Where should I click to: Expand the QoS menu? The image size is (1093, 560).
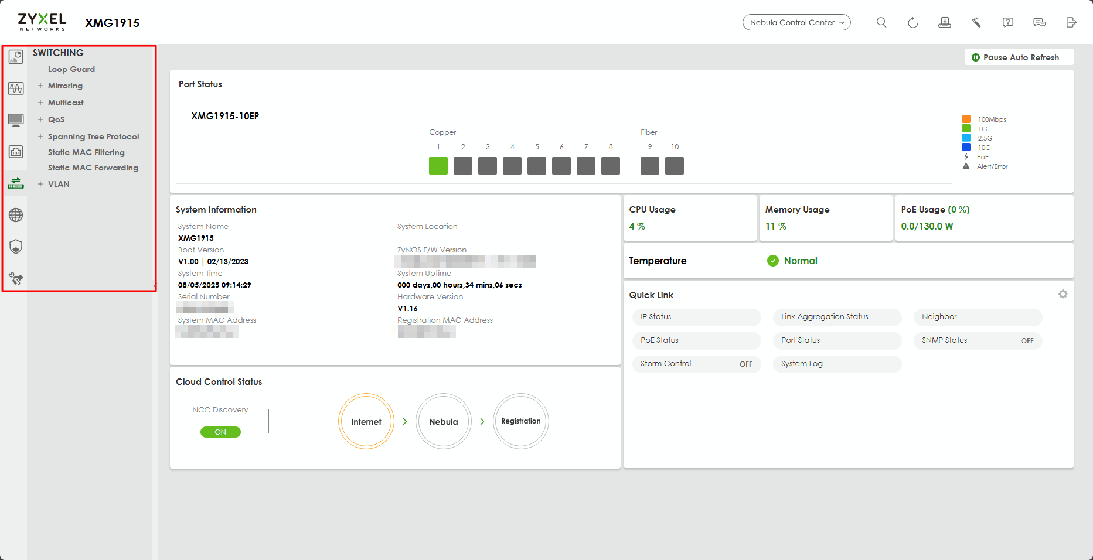coord(40,119)
